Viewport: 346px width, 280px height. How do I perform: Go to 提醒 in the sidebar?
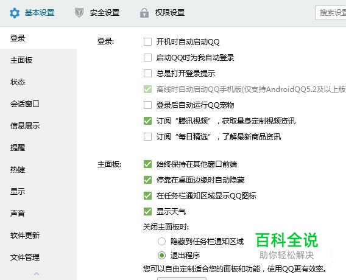tap(18, 147)
